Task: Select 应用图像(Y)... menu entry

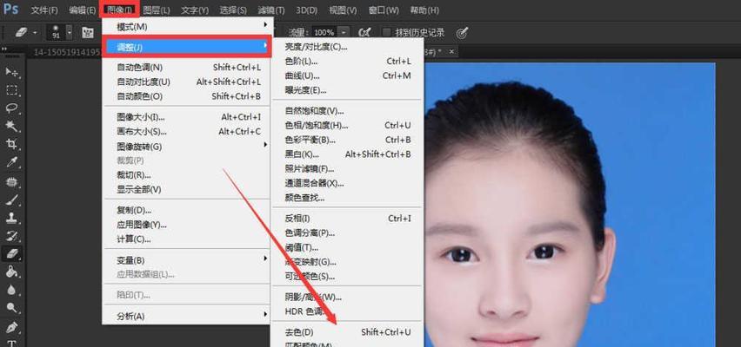Action: [x=188, y=225]
